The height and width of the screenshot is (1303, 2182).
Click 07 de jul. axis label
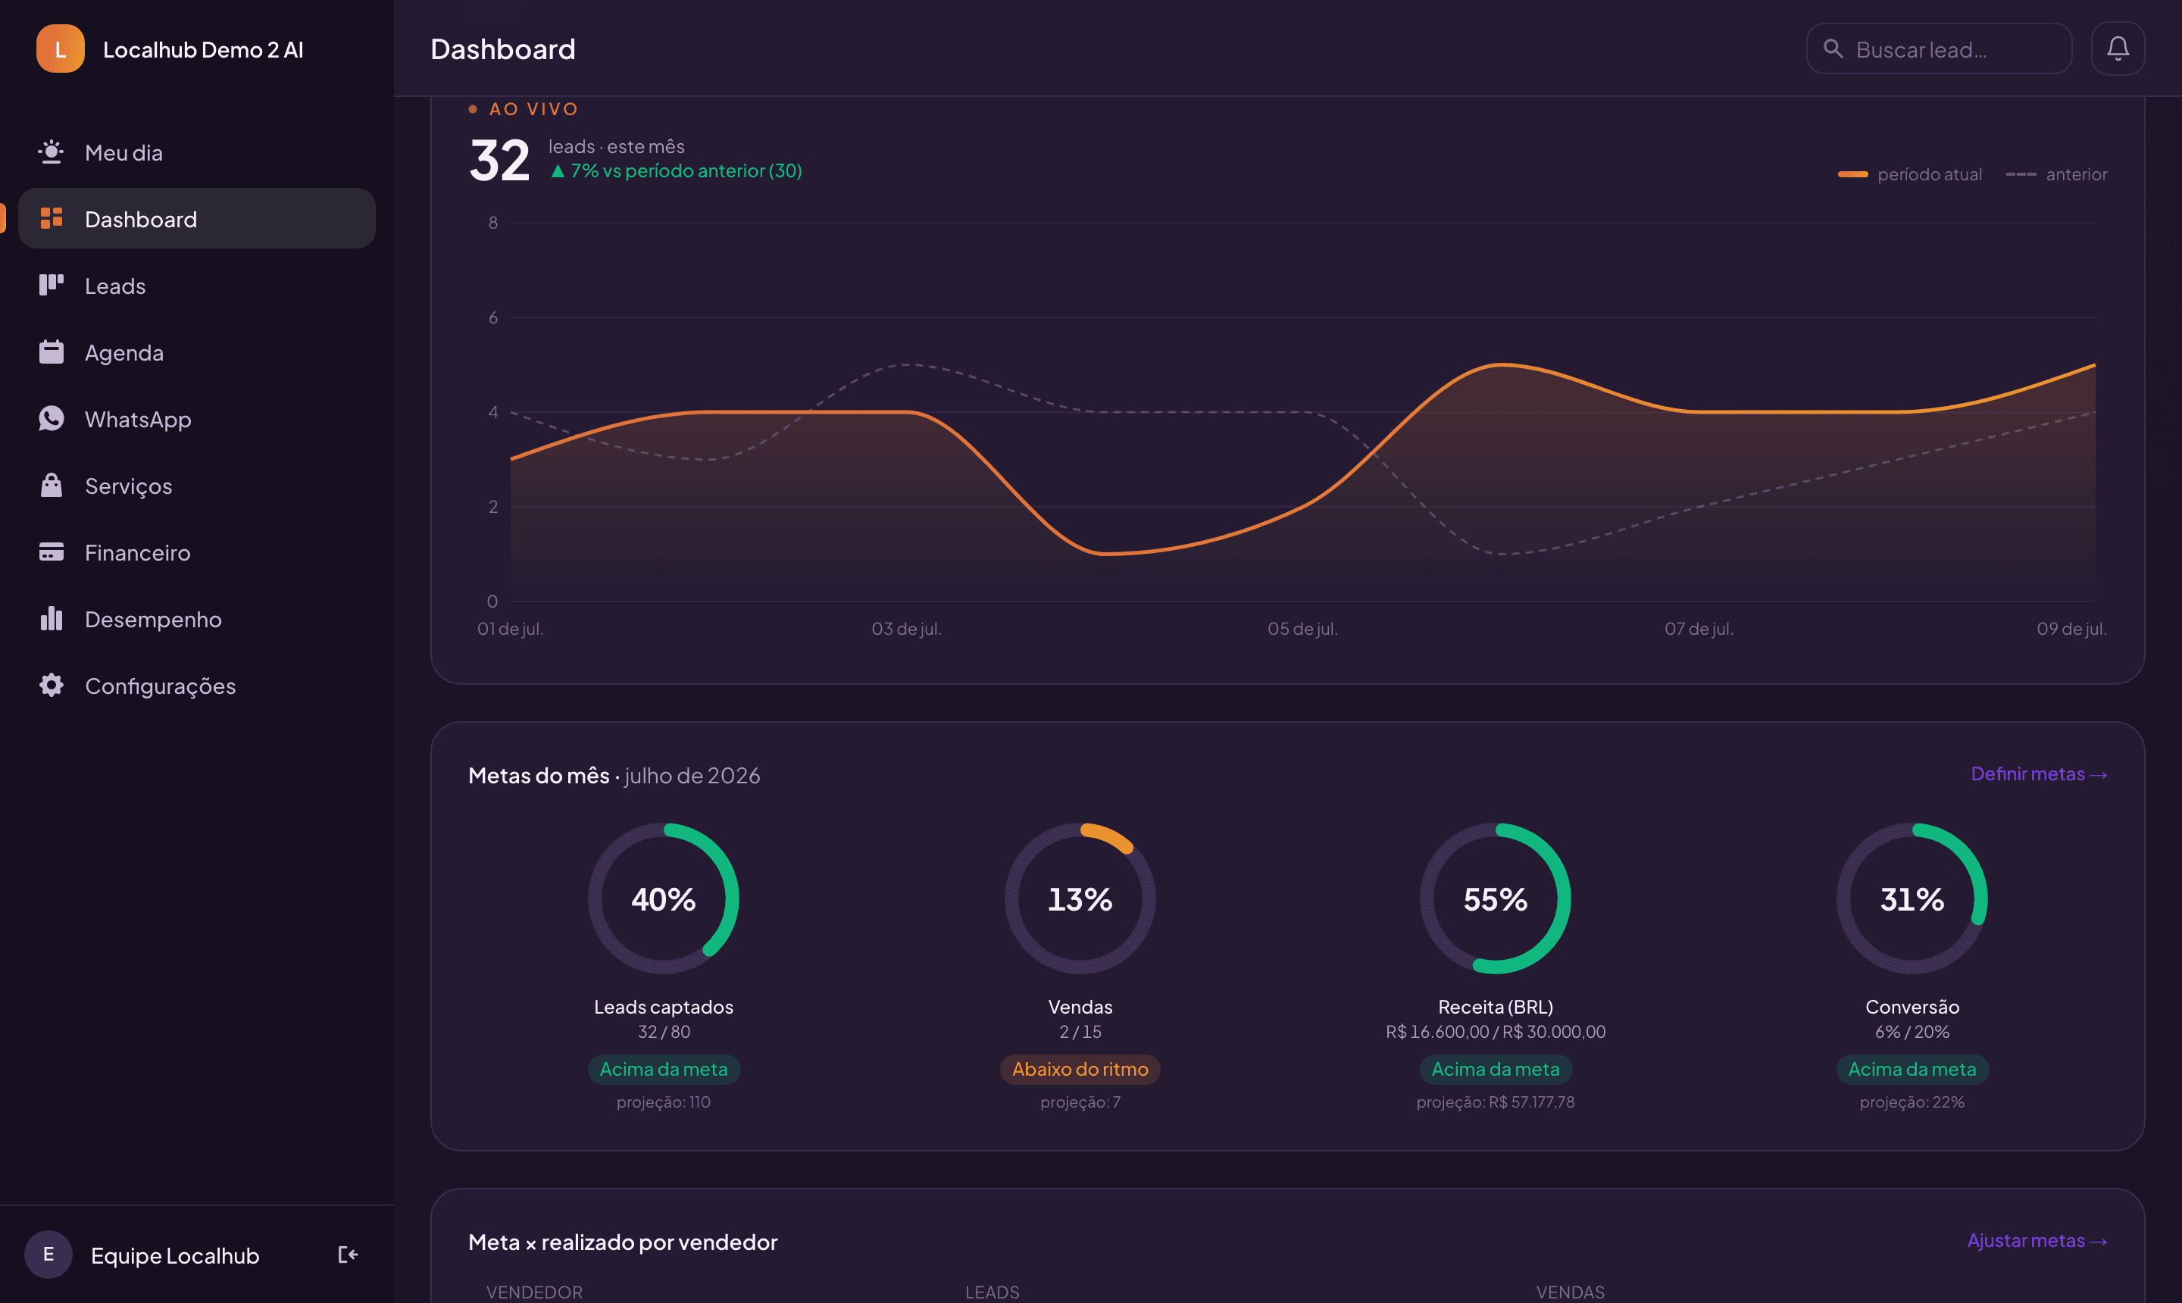1698,629
